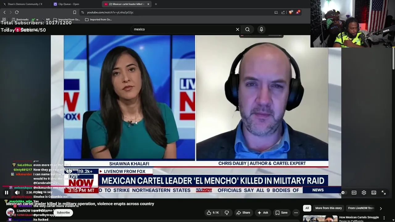Viewport: 395px width, 222px height.
Task: Open LiveNOW from FOX channel avatar
Action: [x=10, y=212]
